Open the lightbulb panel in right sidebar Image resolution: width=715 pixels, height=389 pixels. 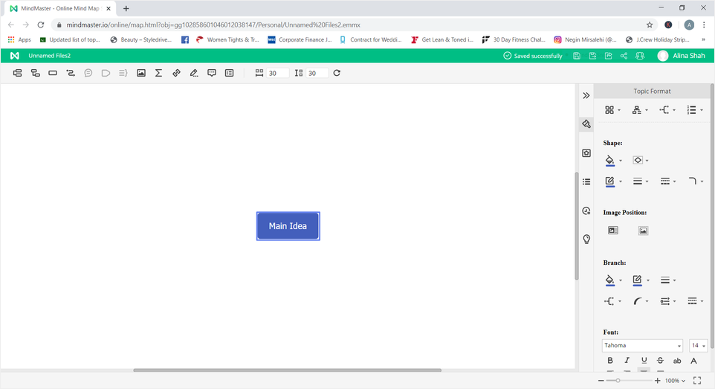tap(586, 239)
